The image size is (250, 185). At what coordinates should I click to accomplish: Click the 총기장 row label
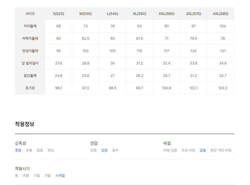[30, 88]
